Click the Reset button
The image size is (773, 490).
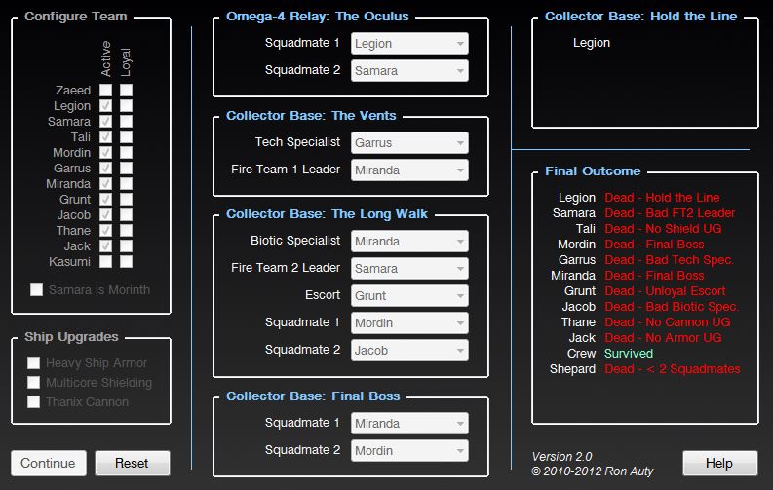click(x=133, y=463)
